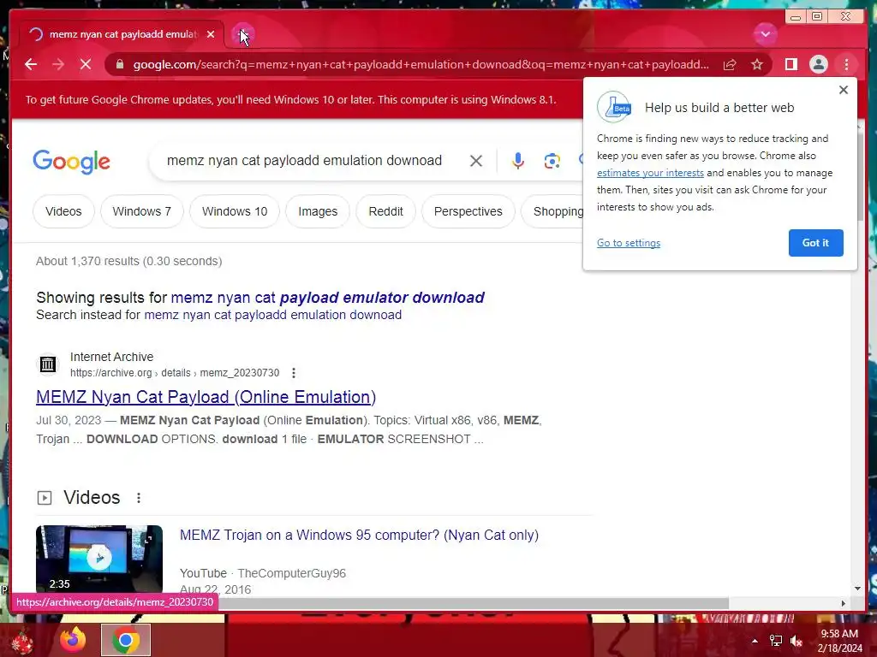
Task: Open 'MEMZ Nyan Cat Payload (Online Emulation)' result
Action: pos(206,397)
